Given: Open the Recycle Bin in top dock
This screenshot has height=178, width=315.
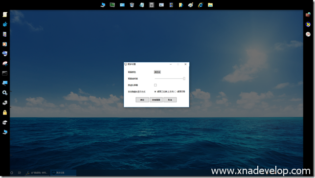Looking at the screenshot, I should click(x=132, y=5).
